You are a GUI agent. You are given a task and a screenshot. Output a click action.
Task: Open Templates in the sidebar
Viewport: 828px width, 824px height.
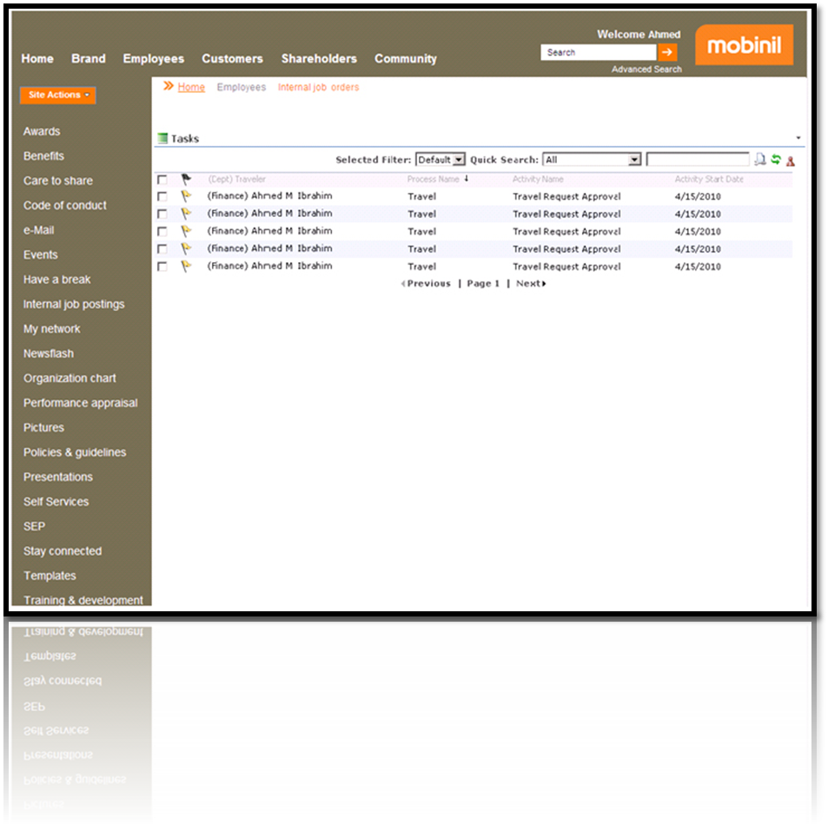pos(50,576)
